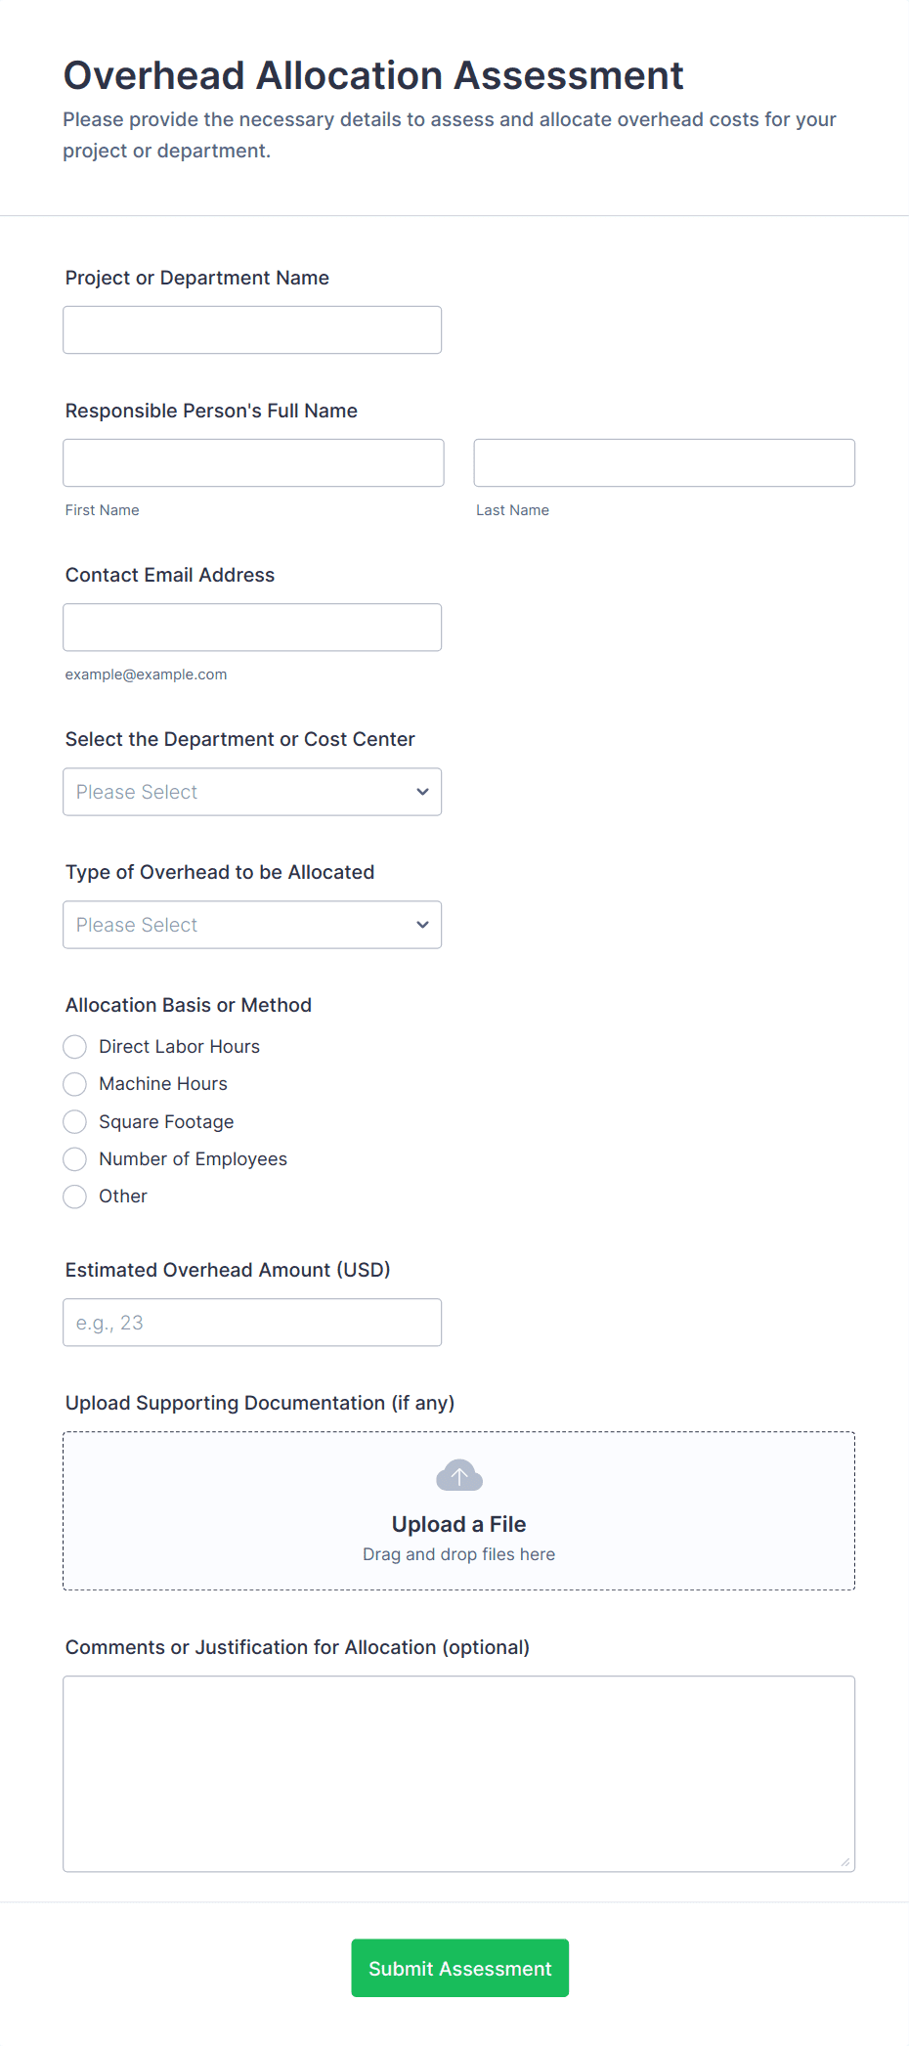
Task: Click the Upload a File text
Action: tap(458, 1524)
